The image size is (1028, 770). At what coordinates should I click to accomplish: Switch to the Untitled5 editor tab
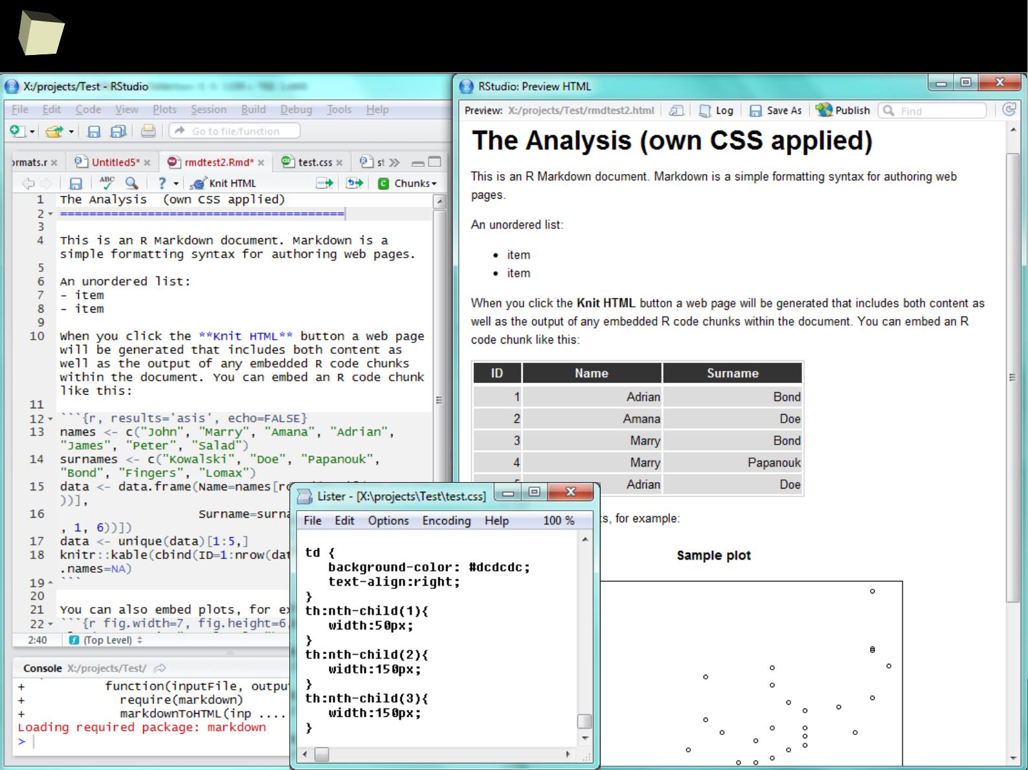coord(112,162)
